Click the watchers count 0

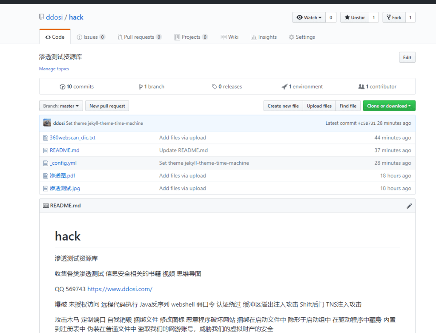coord(331,17)
